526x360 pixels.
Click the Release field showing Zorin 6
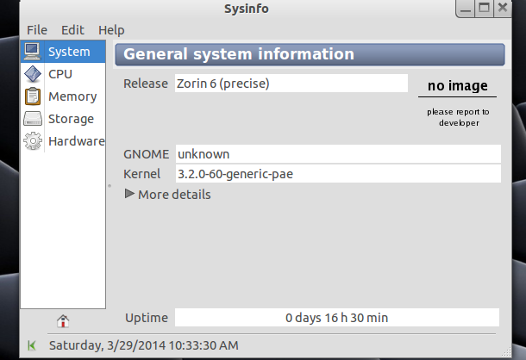(291, 84)
